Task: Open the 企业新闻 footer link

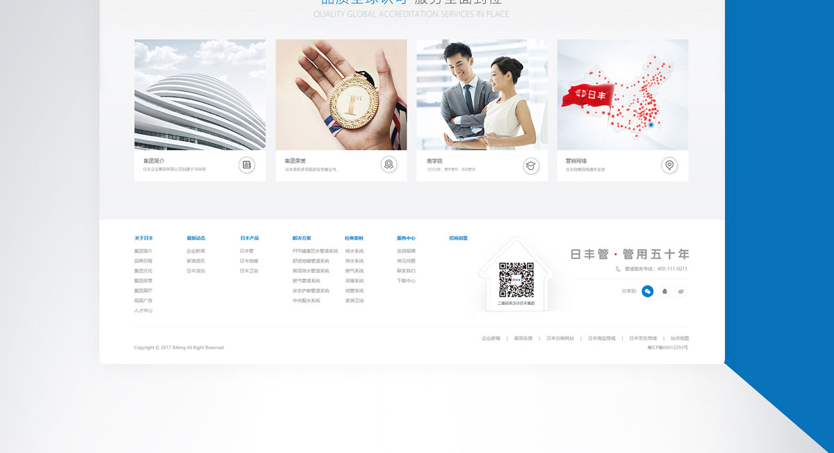Action: [196, 251]
